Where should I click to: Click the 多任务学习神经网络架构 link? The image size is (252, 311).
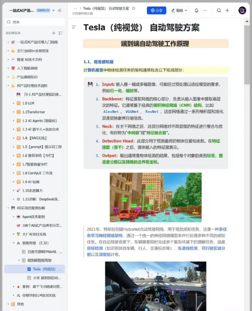157,232
